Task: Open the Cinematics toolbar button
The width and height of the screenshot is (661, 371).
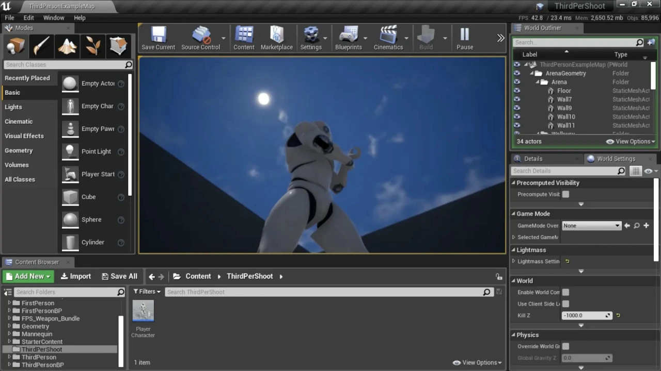Action: click(388, 39)
